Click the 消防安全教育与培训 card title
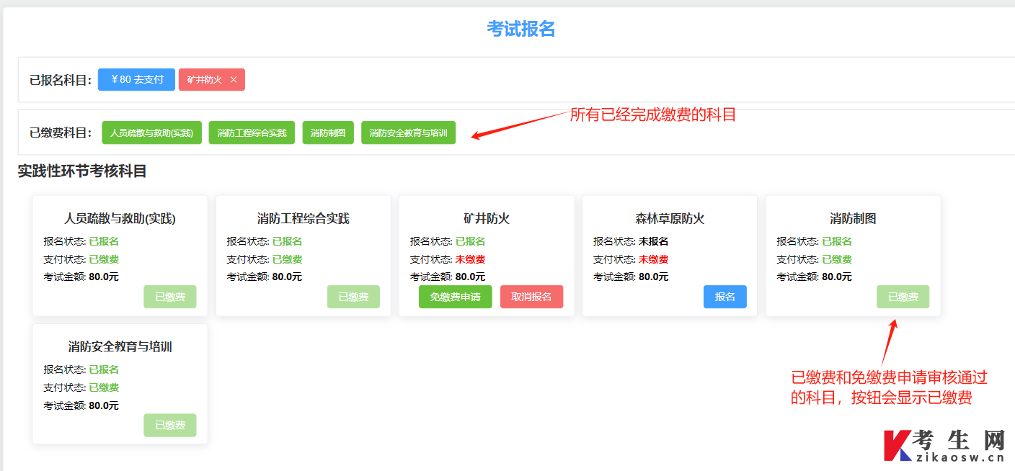 pyautogui.click(x=120, y=346)
